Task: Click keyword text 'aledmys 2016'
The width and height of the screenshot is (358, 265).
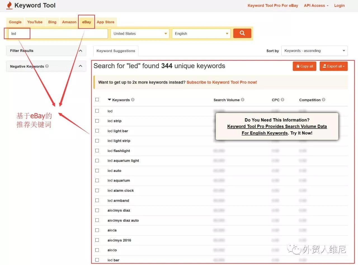Action: pyautogui.click(x=119, y=240)
